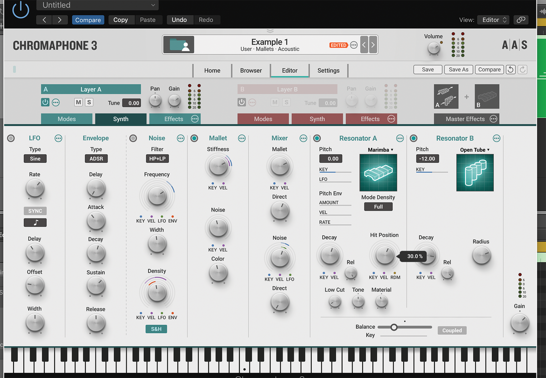The image size is (546, 378).
Task: Toggle the Coupled resonators button
Action: tap(452, 330)
